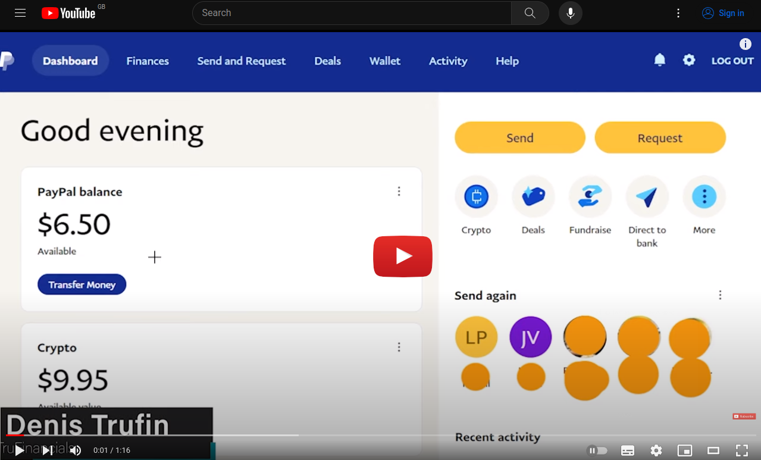
Task: Open PayPal balance options menu
Action: [399, 192]
